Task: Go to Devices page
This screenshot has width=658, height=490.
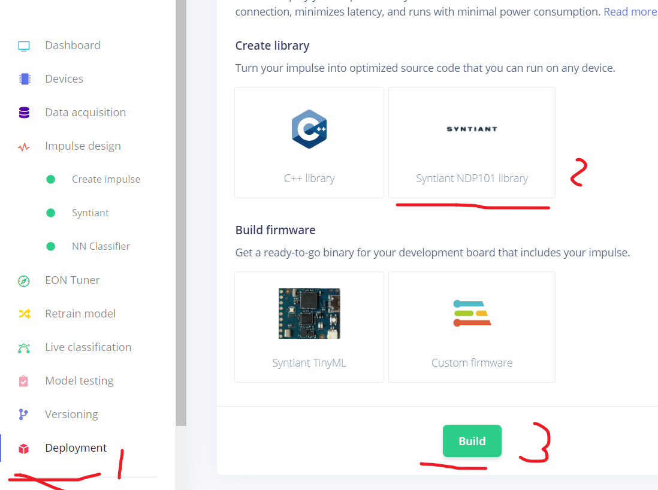Action: point(64,79)
